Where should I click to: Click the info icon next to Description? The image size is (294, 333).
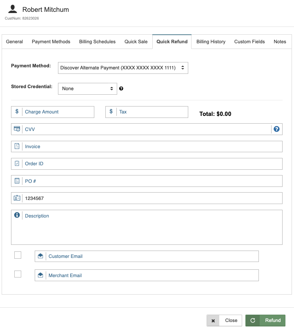[16, 215]
